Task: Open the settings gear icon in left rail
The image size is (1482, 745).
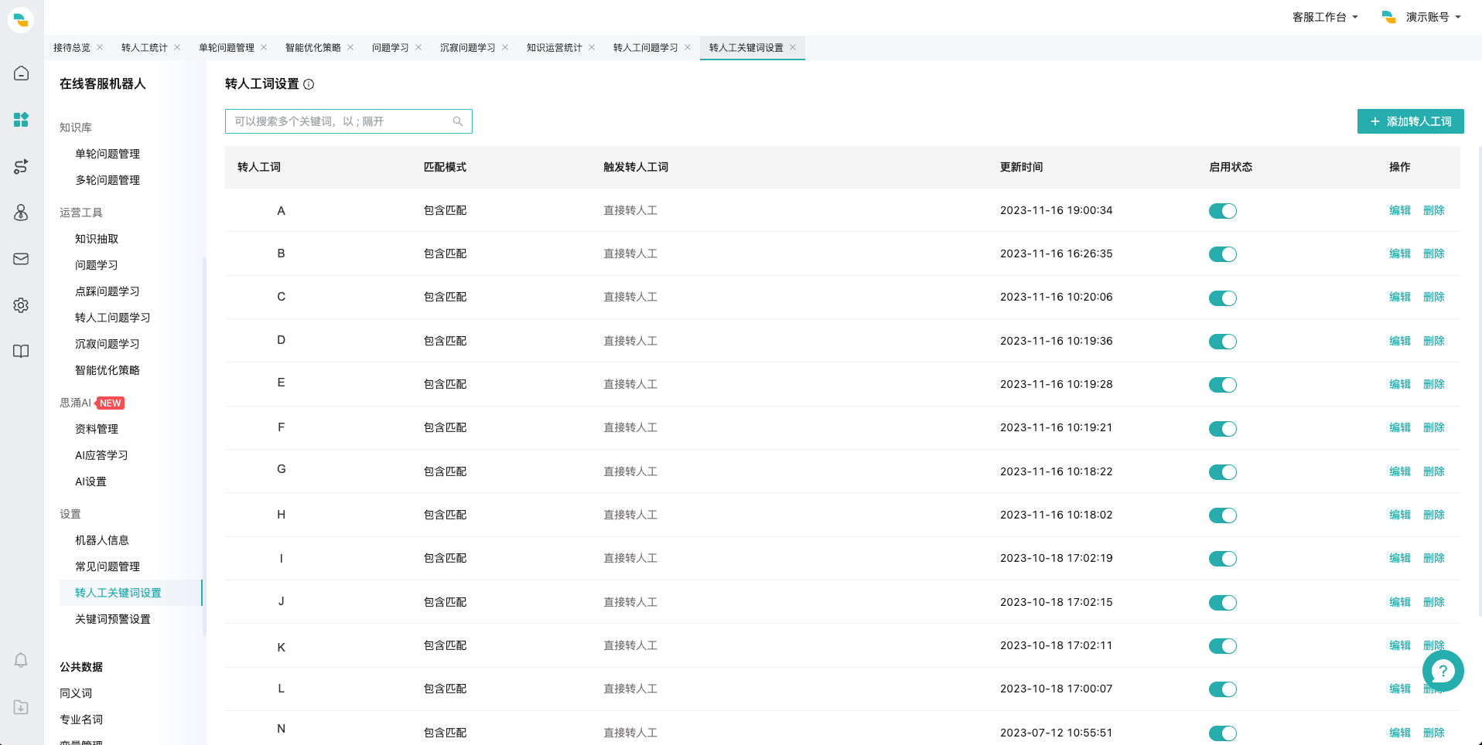Action: tap(21, 305)
